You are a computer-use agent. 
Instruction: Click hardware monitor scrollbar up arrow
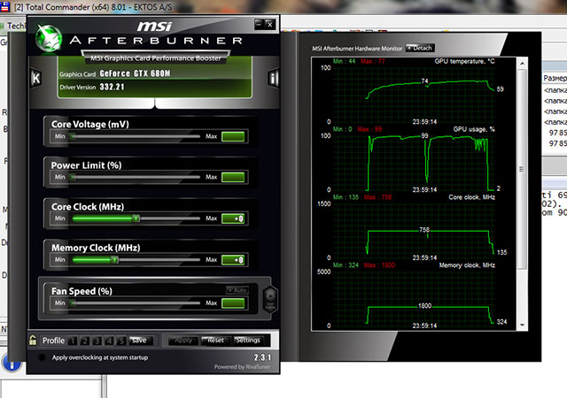click(x=522, y=64)
